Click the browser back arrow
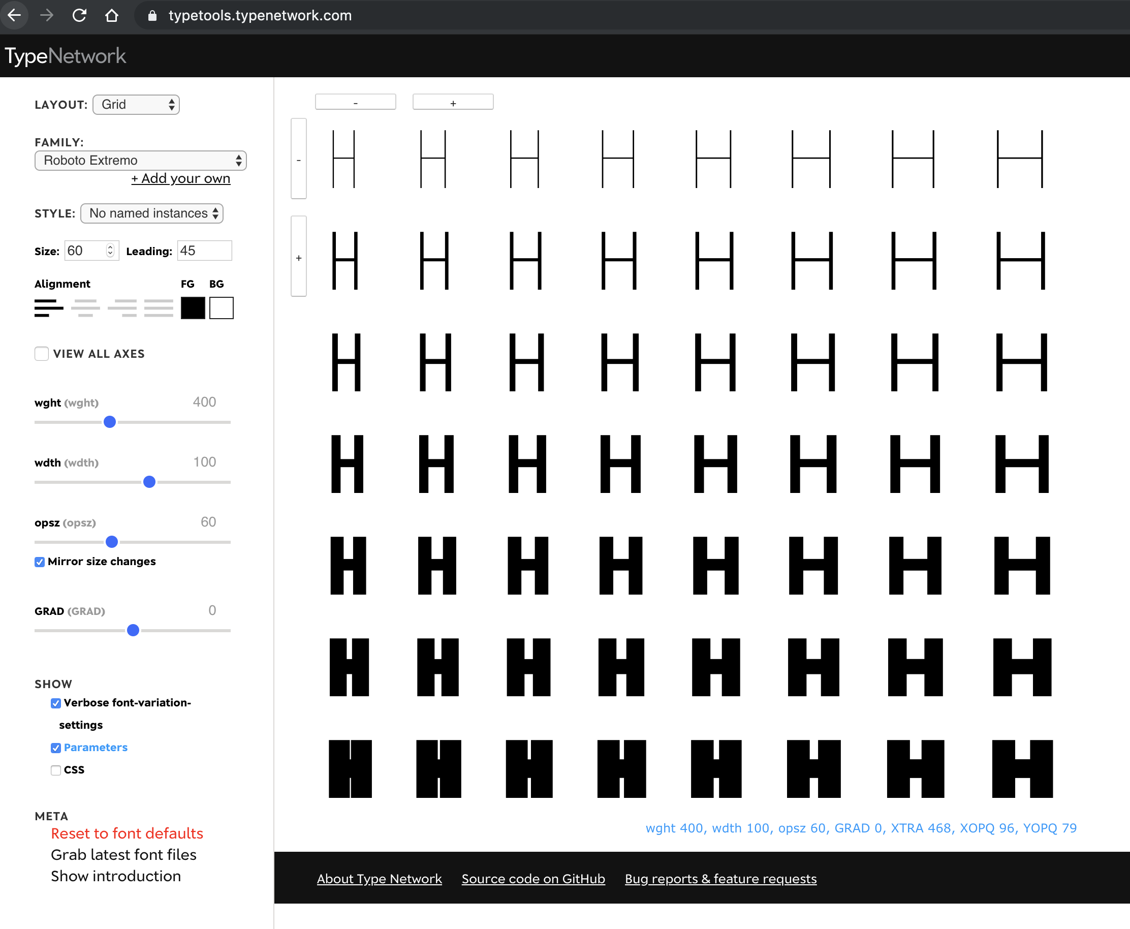Screen dimensions: 1130x929 click(x=14, y=15)
